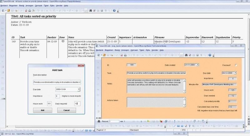The width and height of the screenshot is (250, 136).
Task: Open Venster menu in form window
Action: click(x=155, y=50)
